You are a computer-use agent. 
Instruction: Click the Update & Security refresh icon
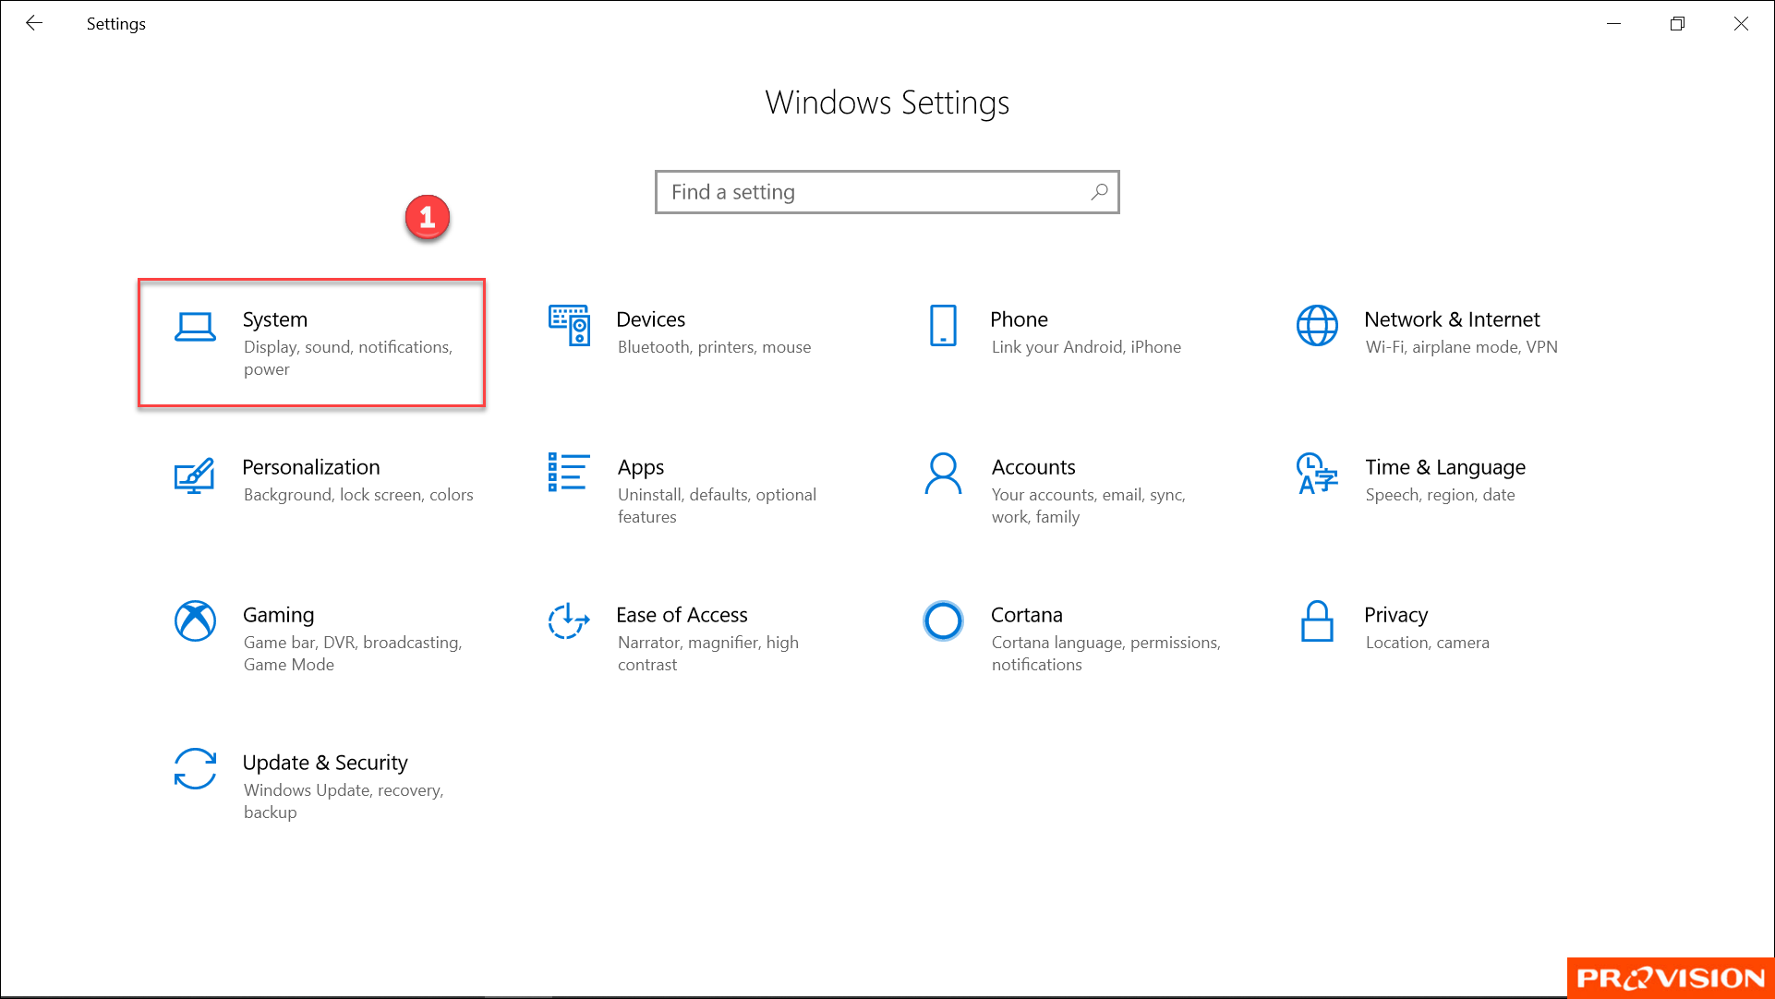click(x=196, y=768)
